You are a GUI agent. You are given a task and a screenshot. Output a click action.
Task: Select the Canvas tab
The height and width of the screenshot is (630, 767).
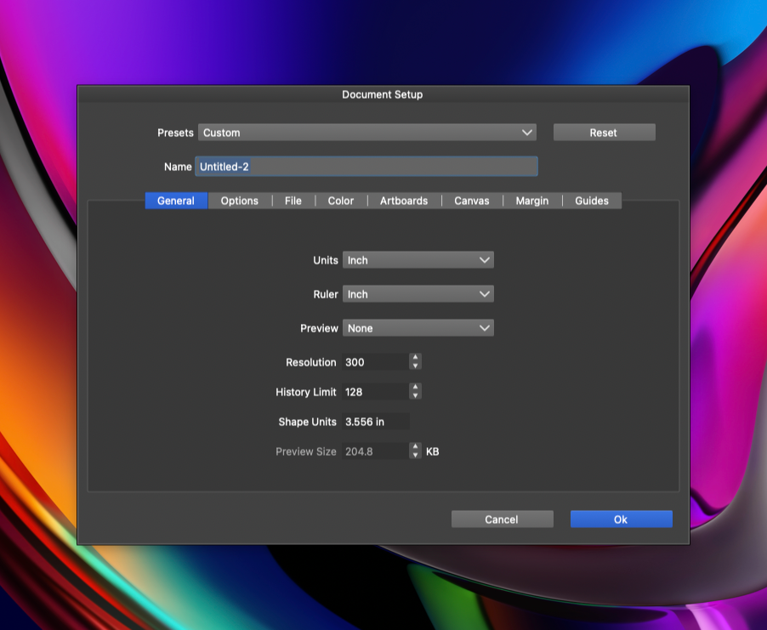(472, 201)
